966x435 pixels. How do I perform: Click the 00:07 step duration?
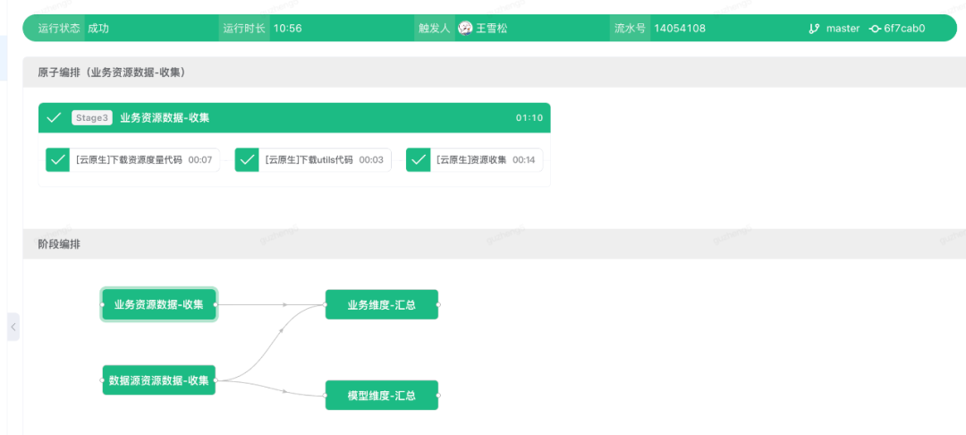(x=200, y=160)
